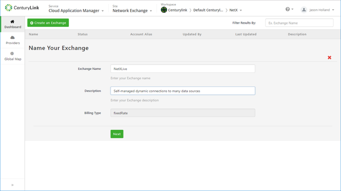Screen dimensions: 341x191
Task: Select Centurylink in workspace breadcrumb
Action: pos(178,10)
